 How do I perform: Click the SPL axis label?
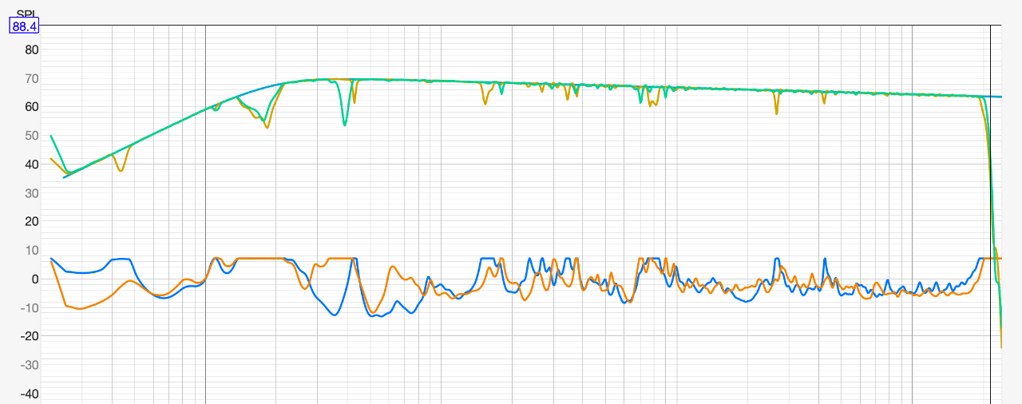(x=26, y=14)
